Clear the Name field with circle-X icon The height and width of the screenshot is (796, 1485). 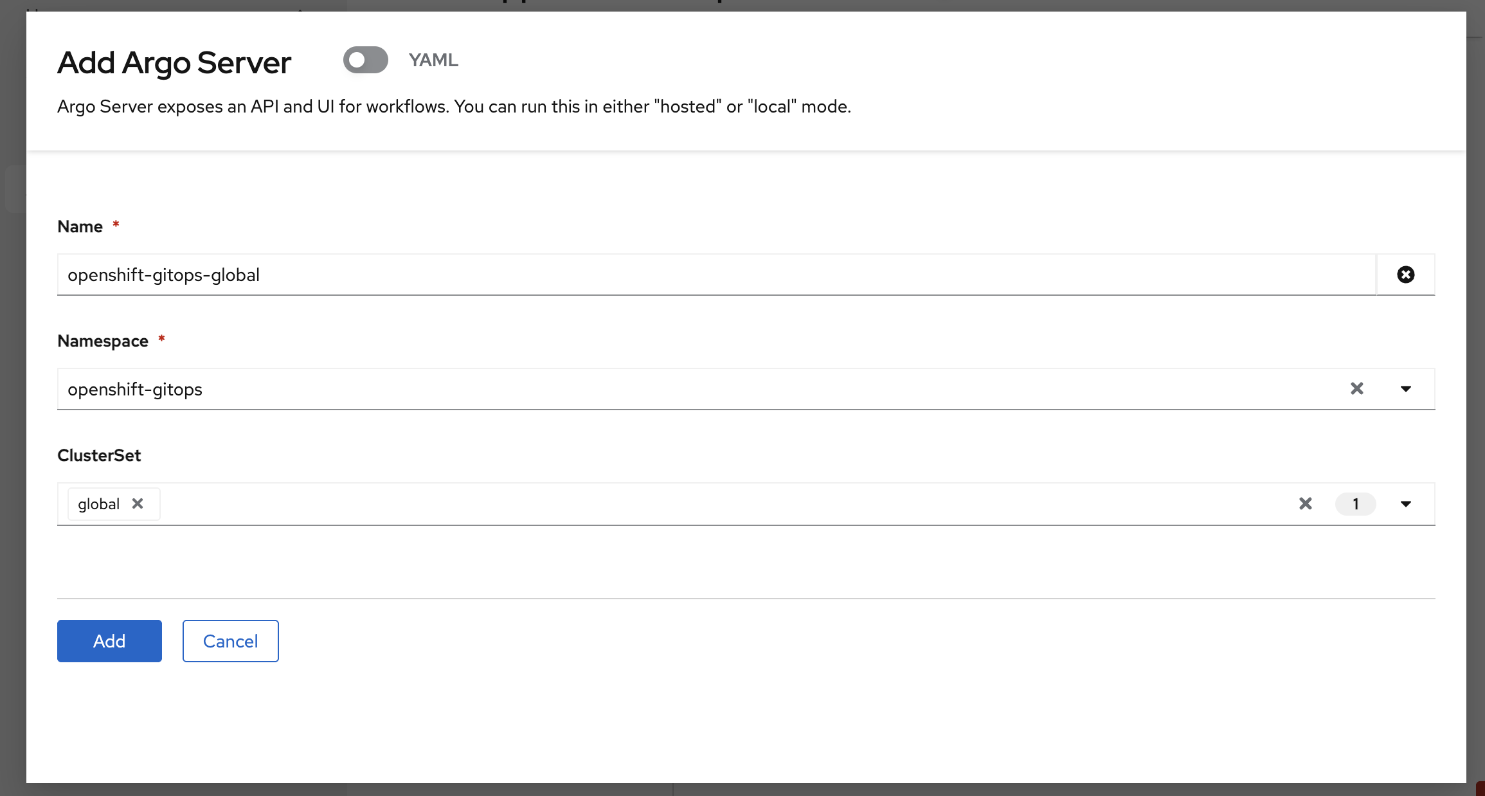pyautogui.click(x=1405, y=275)
